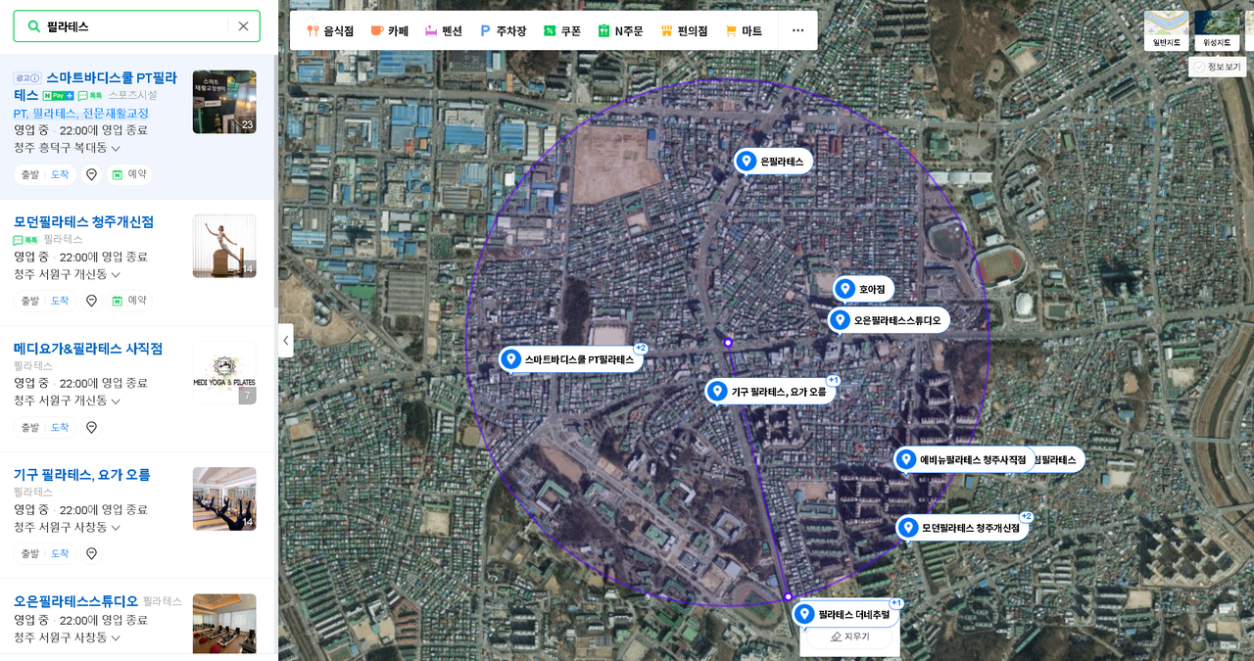The height and width of the screenshot is (661, 1254).
Task: Select the 카페 category chip
Action: [389, 31]
